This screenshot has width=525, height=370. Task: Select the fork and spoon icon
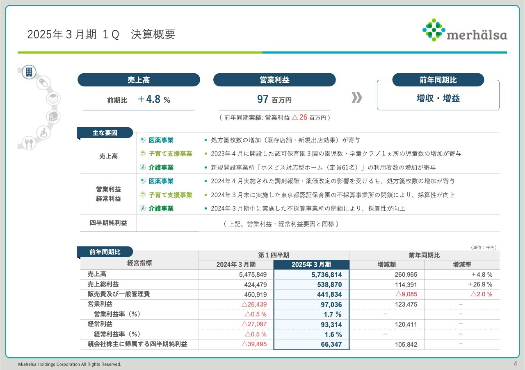(29, 144)
